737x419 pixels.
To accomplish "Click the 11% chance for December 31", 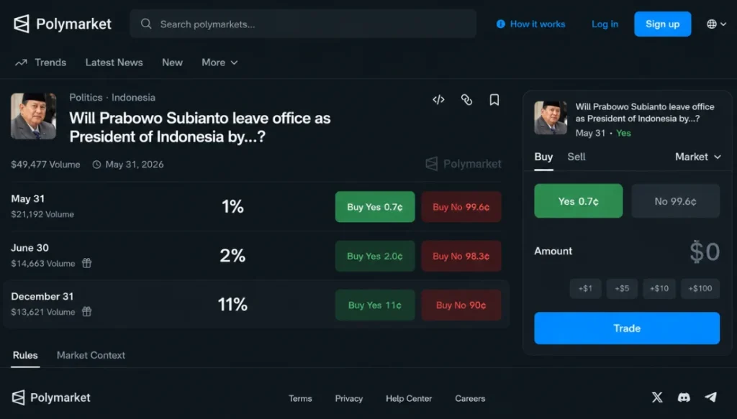I will 232,305.
